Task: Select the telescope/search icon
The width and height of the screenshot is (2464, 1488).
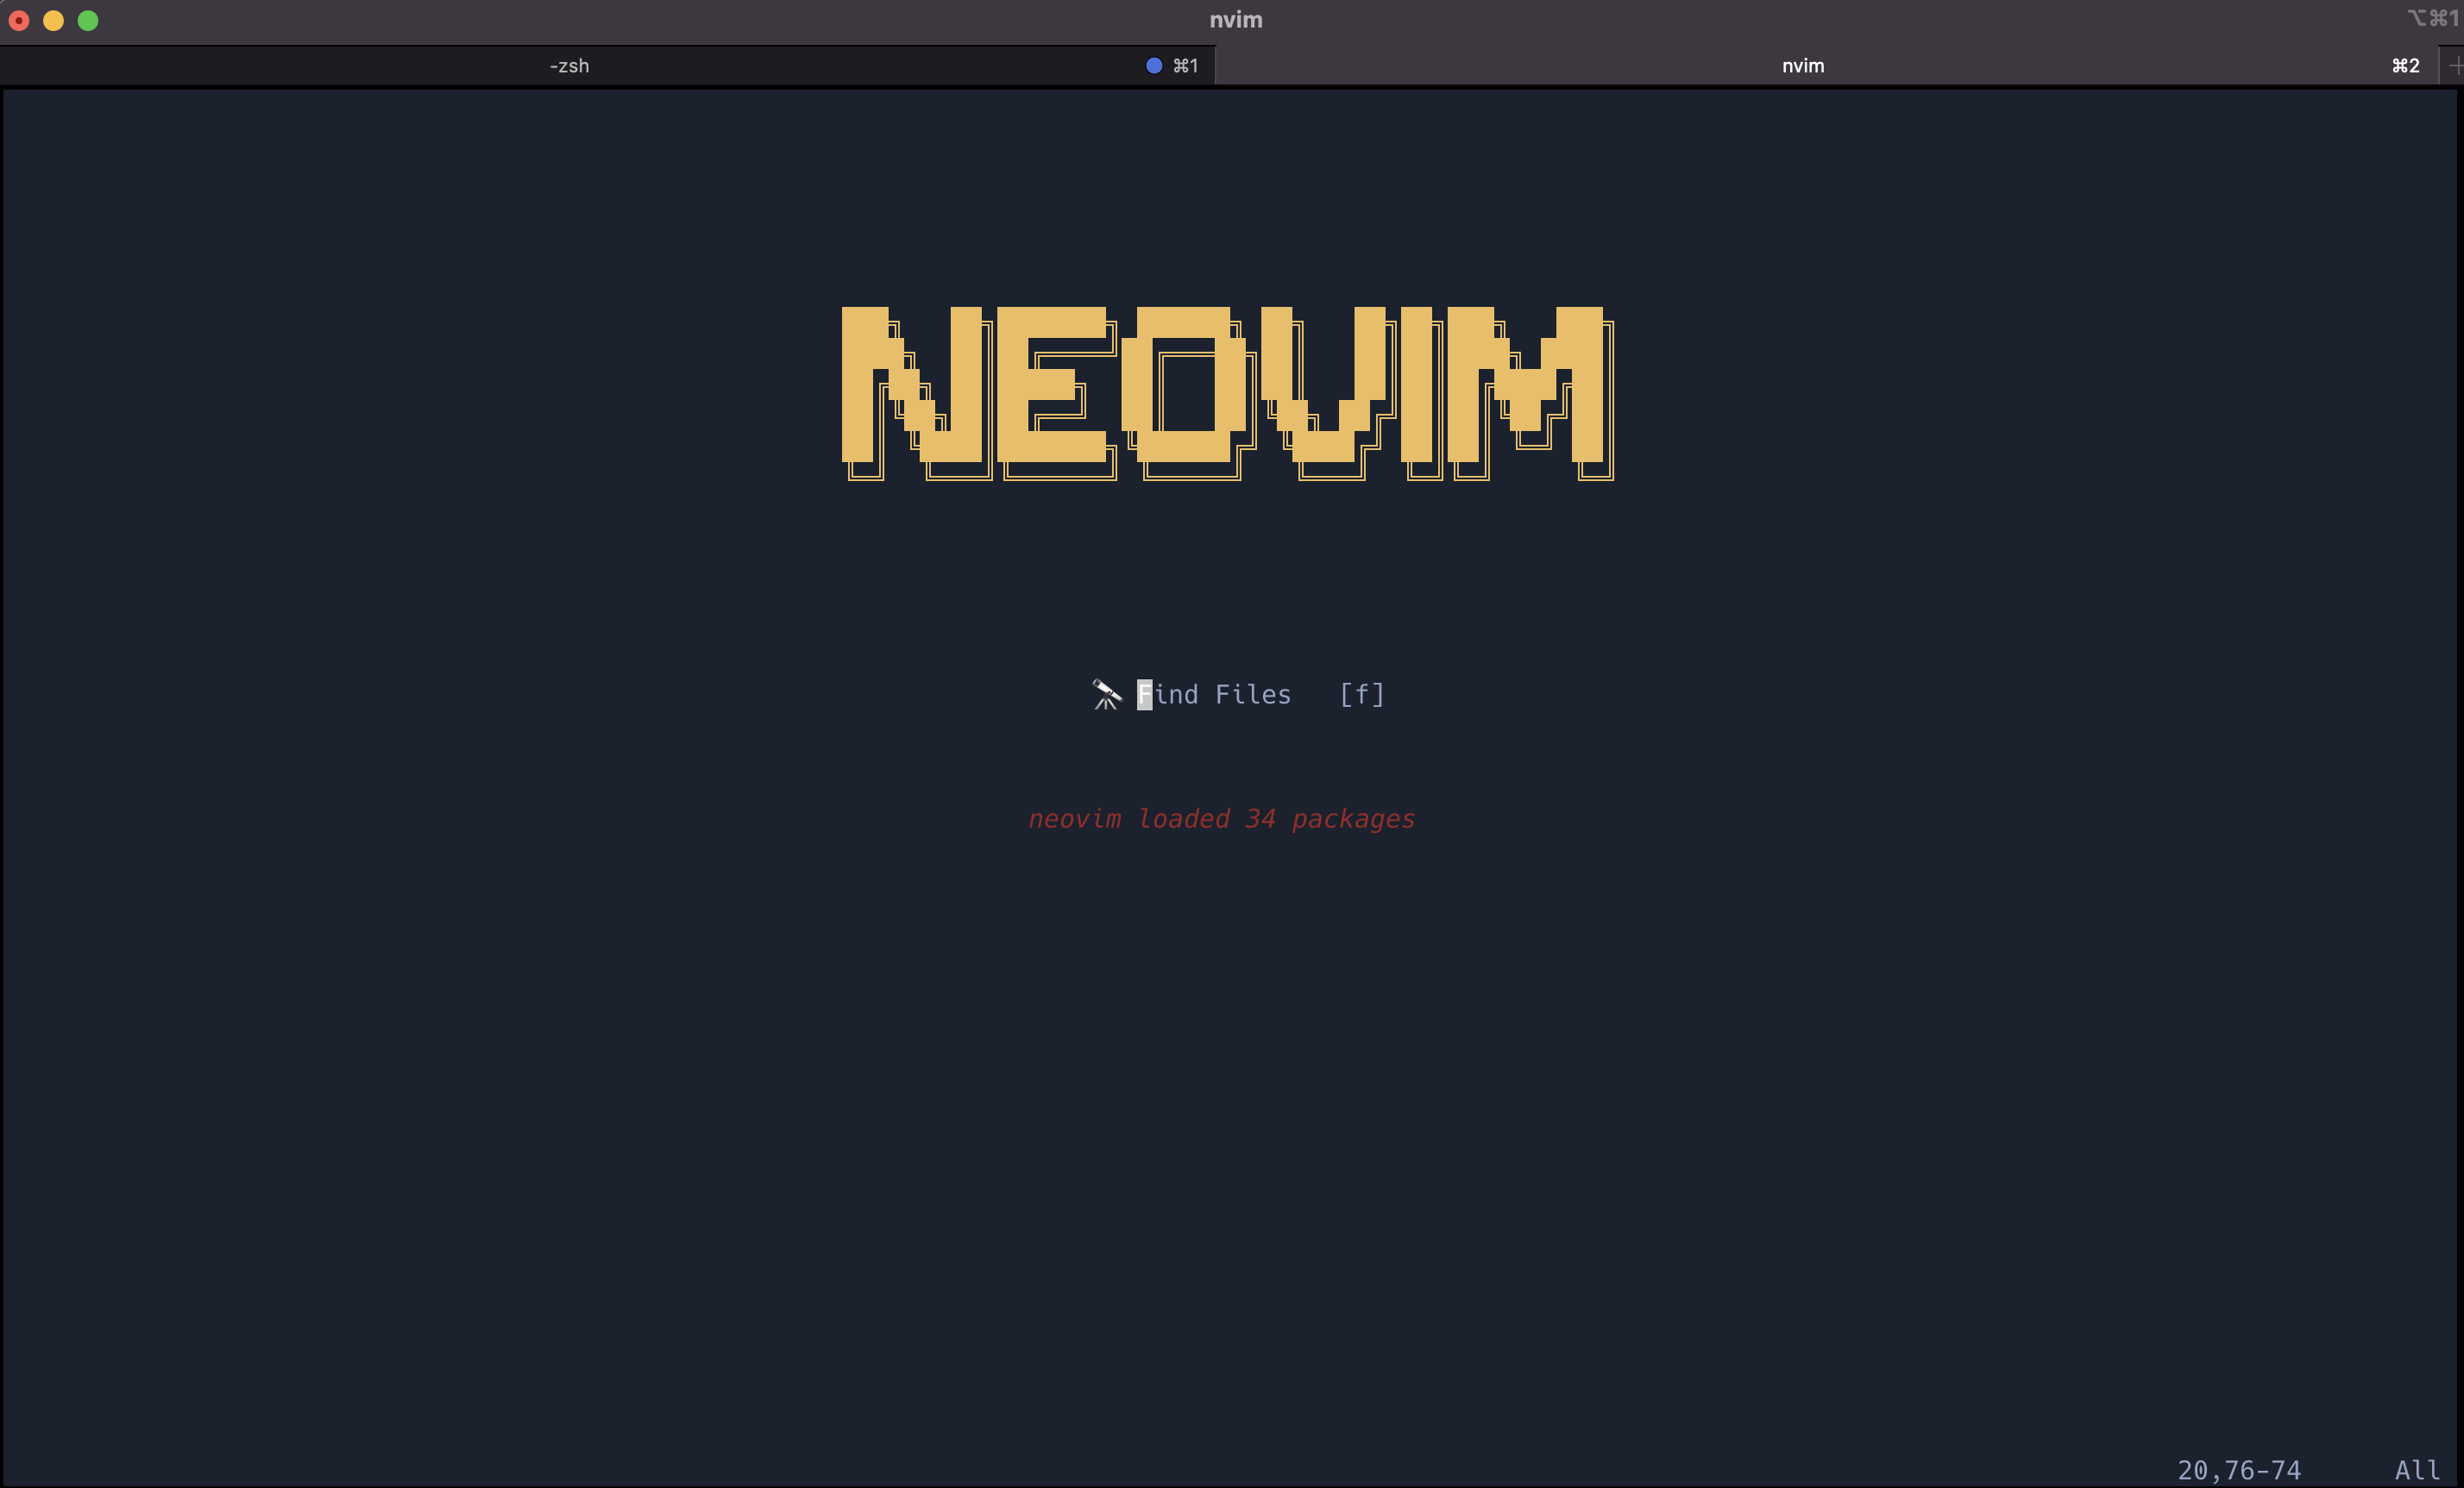Action: [1102, 693]
